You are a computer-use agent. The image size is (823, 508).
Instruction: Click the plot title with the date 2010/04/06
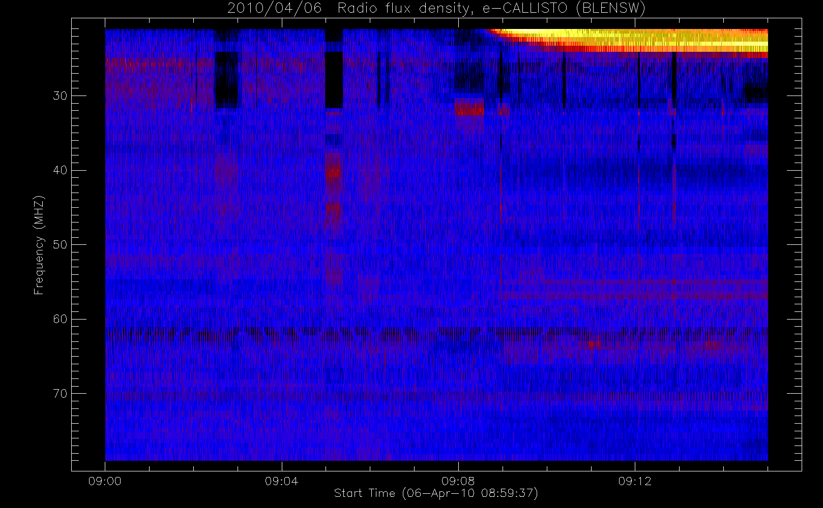pyautogui.click(x=436, y=9)
